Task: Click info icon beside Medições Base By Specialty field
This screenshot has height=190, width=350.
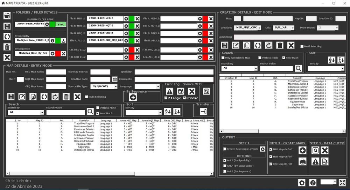Action: tap(52, 41)
